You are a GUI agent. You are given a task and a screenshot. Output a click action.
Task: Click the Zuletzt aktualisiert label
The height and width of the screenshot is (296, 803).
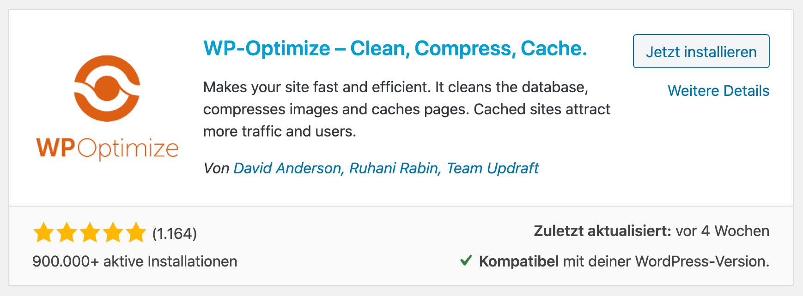click(602, 231)
